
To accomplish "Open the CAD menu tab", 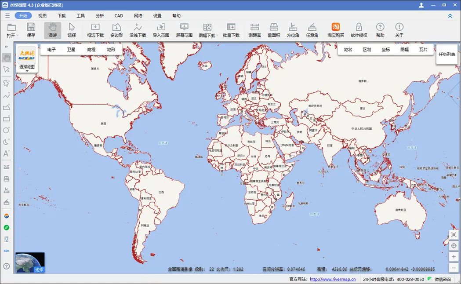I will (119, 15).
